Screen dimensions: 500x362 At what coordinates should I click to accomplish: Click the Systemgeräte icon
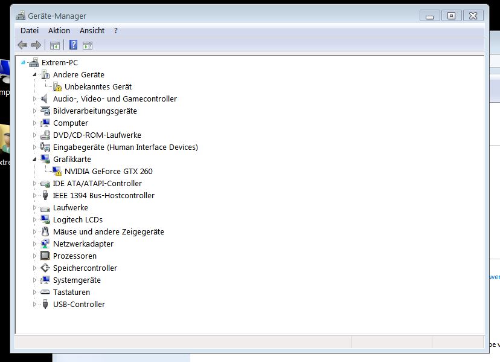coord(45,280)
